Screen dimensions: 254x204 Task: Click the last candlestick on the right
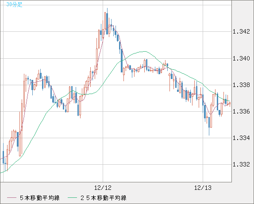click(230, 103)
